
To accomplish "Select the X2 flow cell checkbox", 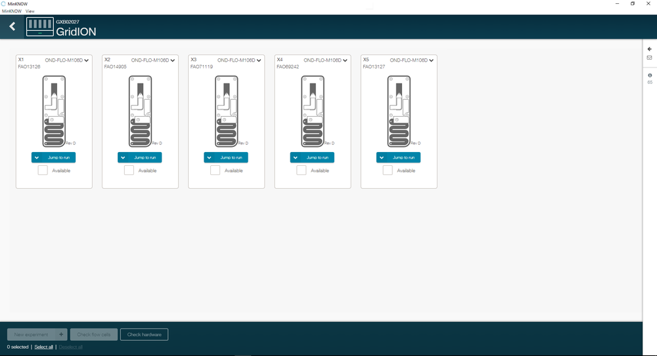I will pyautogui.click(x=129, y=170).
